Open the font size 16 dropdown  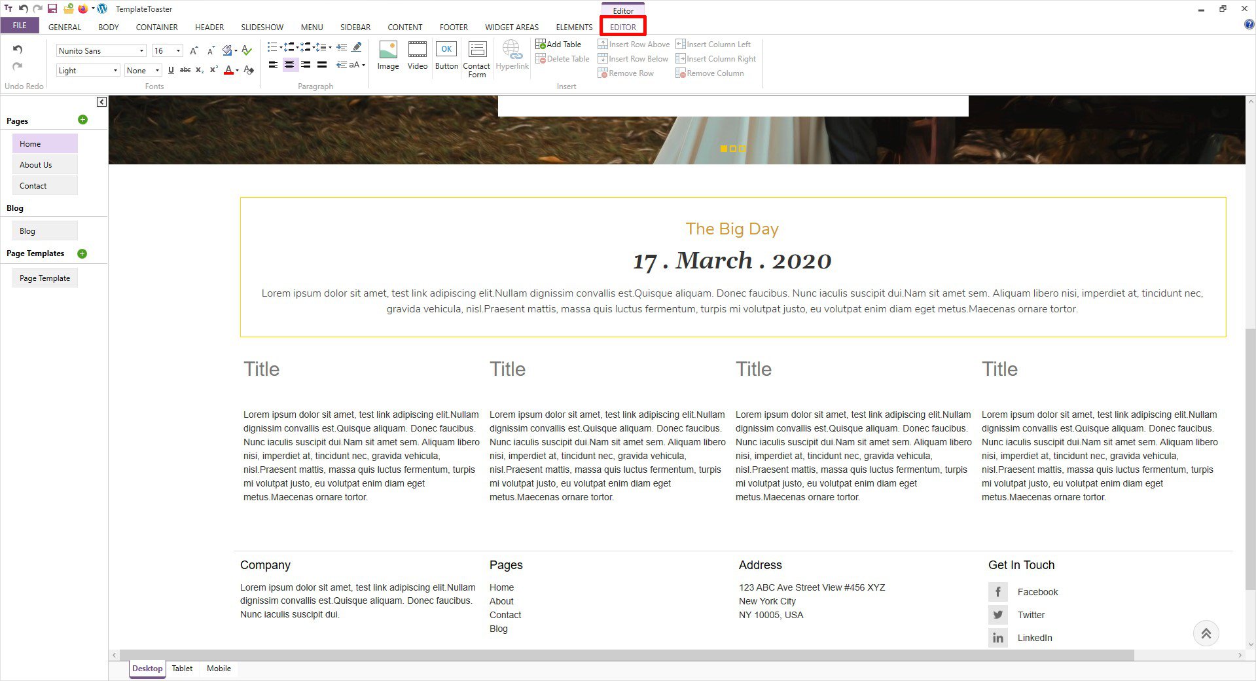[178, 51]
